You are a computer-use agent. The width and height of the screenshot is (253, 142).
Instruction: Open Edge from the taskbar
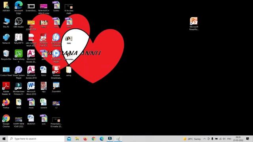(x=102, y=138)
